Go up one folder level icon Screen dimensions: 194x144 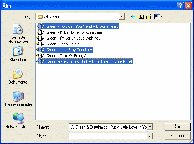click(141, 16)
